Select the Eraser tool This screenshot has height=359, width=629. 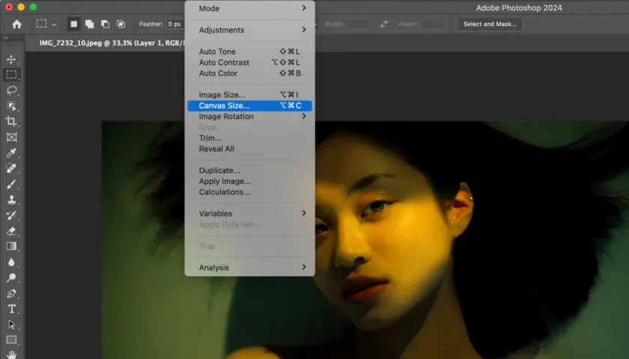pyautogui.click(x=11, y=231)
